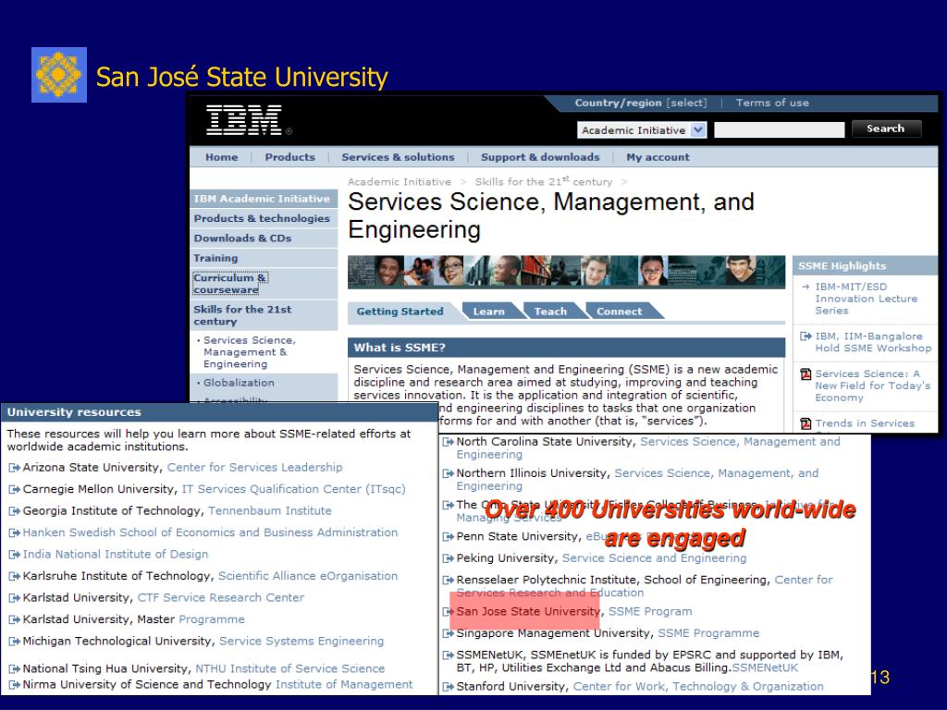This screenshot has height=710, width=947.
Task: Click link icon beside Singapore Management University
Action: click(x=448, y=633)
